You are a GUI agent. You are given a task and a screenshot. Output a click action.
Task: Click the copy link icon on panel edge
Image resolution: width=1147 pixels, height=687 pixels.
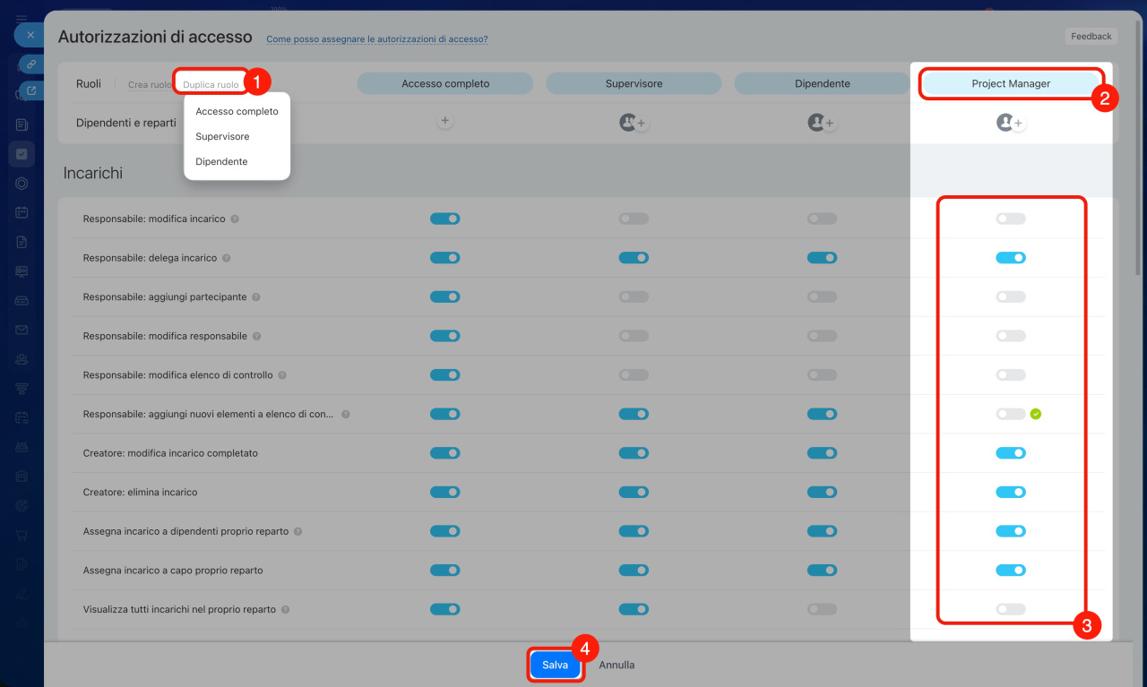click(30, 64)
